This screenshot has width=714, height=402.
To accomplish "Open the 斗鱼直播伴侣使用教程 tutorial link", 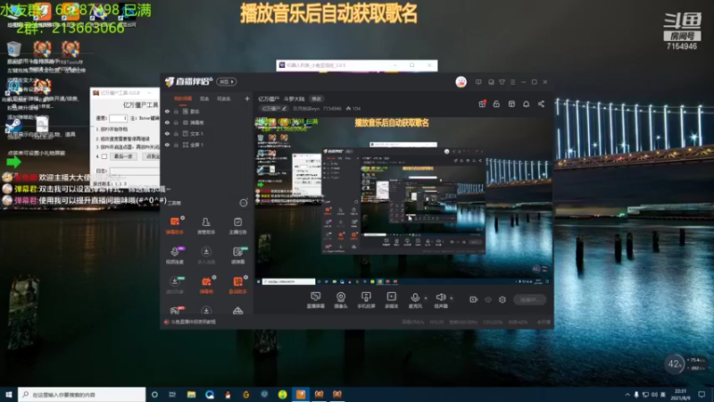I will (x=193, y=322).
